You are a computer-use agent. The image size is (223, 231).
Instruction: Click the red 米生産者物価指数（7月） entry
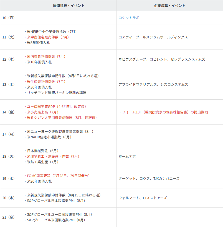(45, 82)
